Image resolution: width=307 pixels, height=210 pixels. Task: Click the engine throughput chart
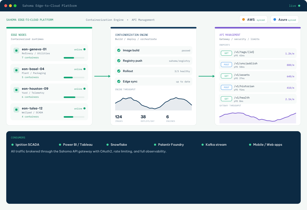tap(153, 104)
